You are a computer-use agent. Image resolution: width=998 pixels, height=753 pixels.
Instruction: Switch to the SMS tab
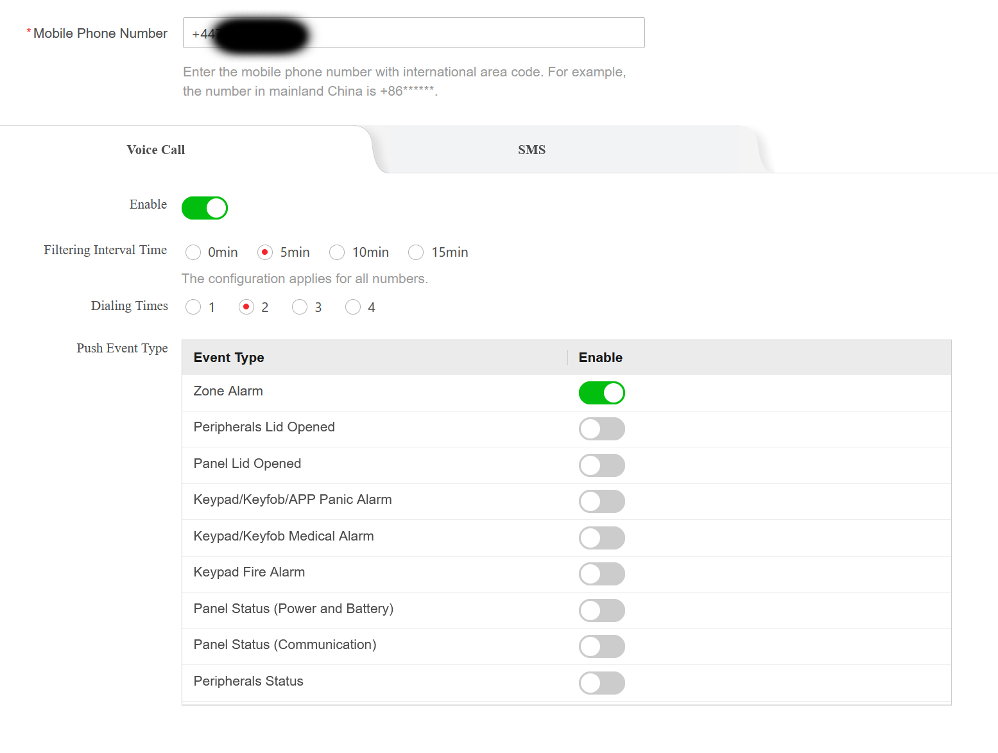point(531,150)
